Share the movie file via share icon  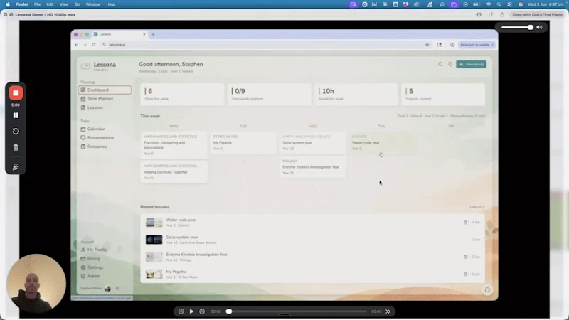pos(502,14)
